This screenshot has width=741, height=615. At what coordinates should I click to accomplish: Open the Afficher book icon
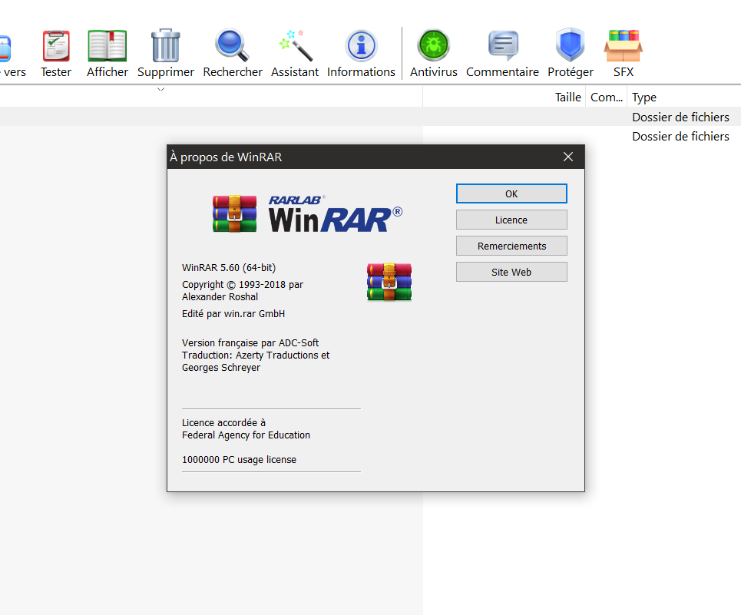coord(108,47)
